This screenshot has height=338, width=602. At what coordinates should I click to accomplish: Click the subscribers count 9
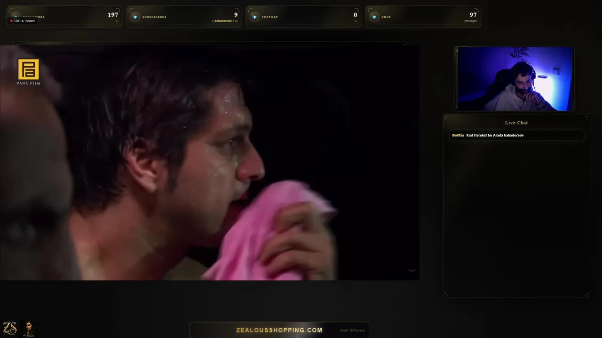pyautogui.click(x=236, y=15)
